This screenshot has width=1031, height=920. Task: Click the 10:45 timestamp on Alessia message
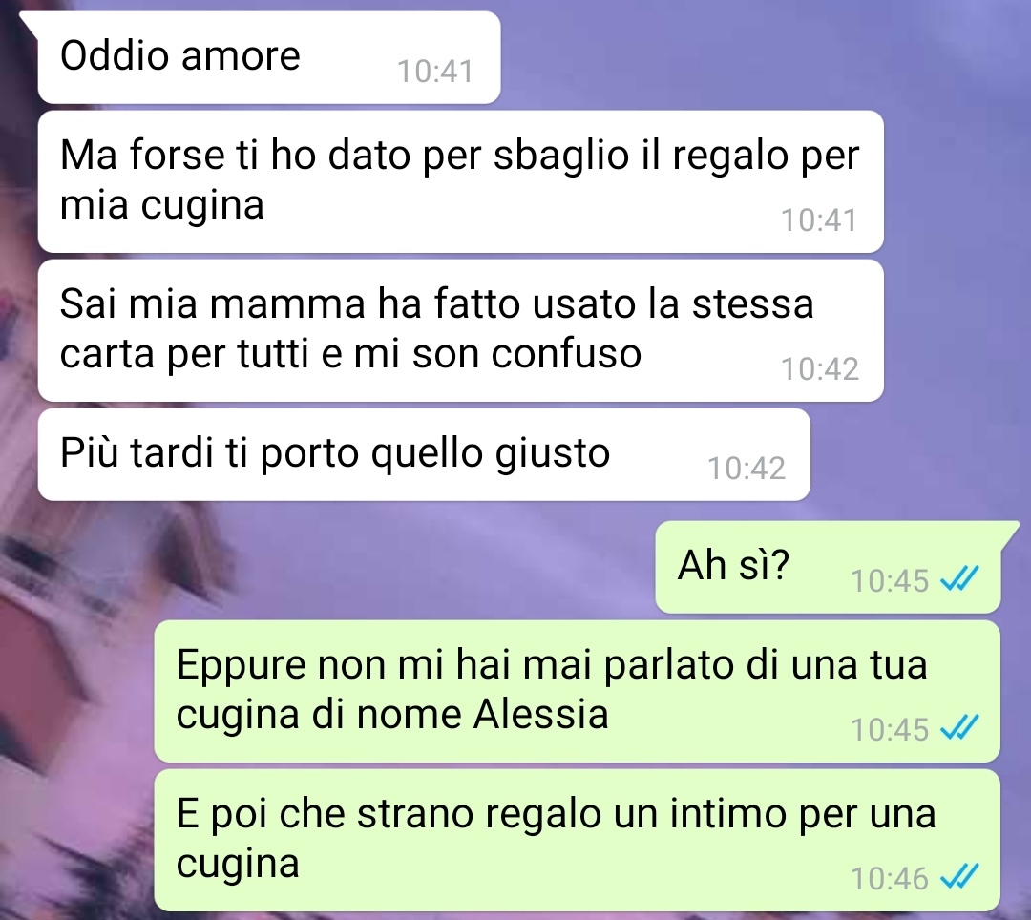(889, 729)
